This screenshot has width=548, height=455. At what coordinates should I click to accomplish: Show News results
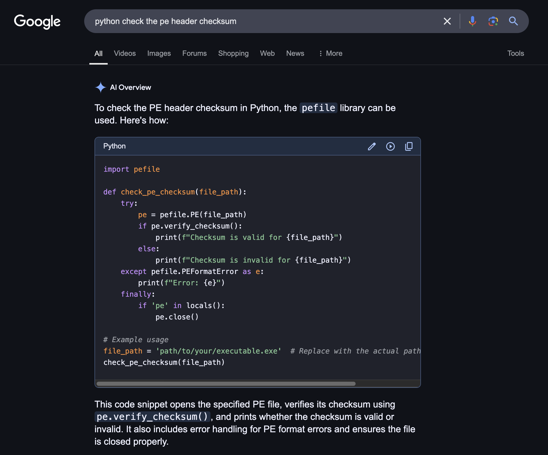click(295, 53)
